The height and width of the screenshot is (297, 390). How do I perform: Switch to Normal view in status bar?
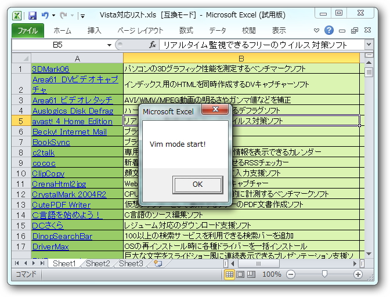[229, 274]
